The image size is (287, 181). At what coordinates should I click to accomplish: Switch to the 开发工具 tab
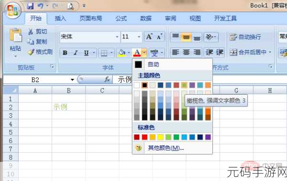coord(225,18)
